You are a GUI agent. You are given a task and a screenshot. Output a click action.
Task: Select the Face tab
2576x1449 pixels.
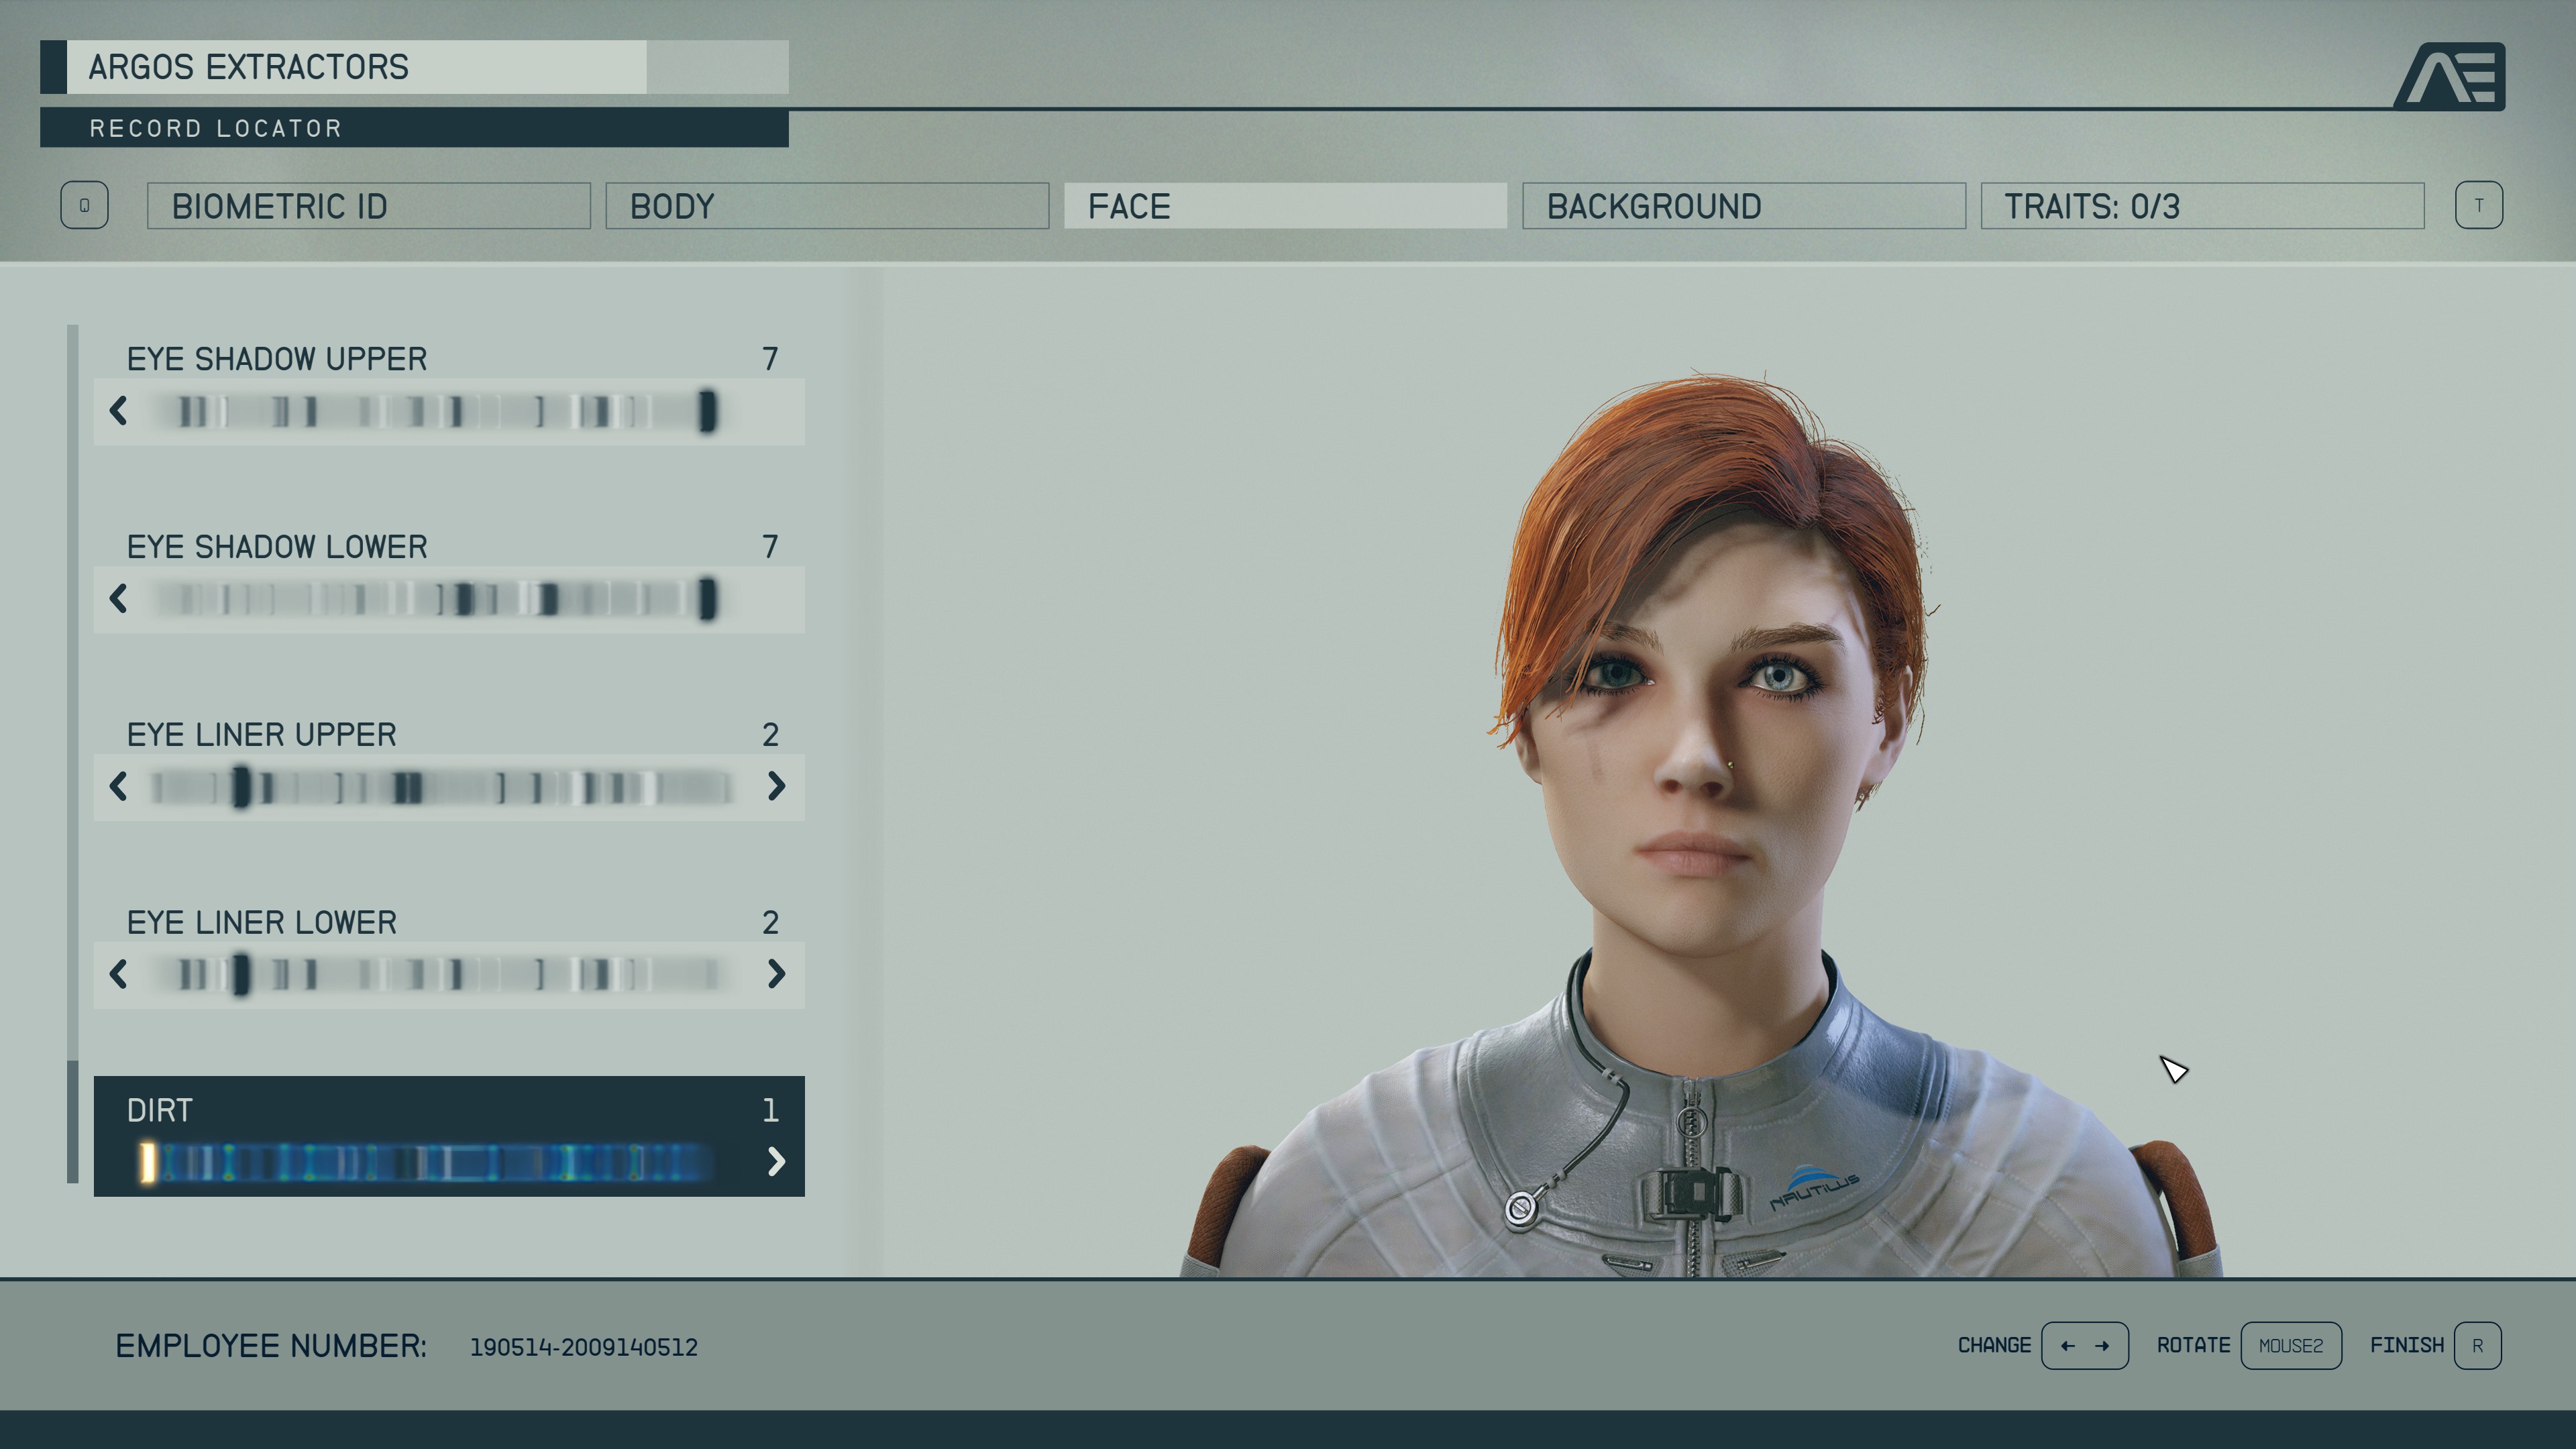click(x=1285, y=206)
